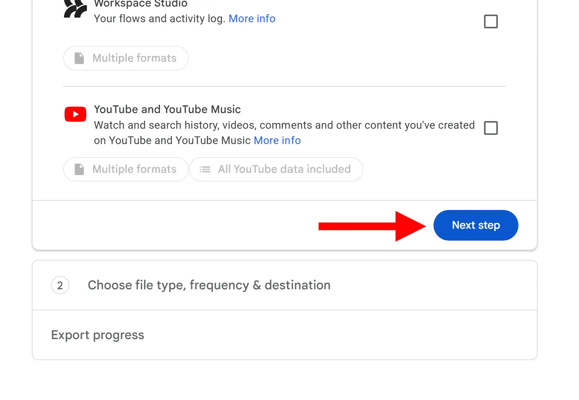Open Multiple formats label for YouTube
The height and width of the screenshot is (400, 579).
pos(134,169)
